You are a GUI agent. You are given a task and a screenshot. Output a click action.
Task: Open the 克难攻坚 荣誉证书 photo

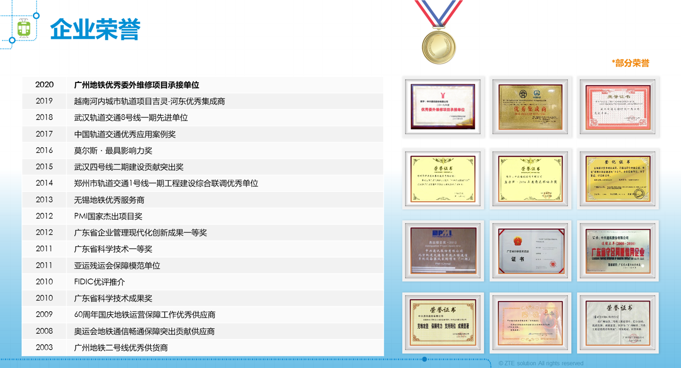pyautogui.click(x=443, y=323)
